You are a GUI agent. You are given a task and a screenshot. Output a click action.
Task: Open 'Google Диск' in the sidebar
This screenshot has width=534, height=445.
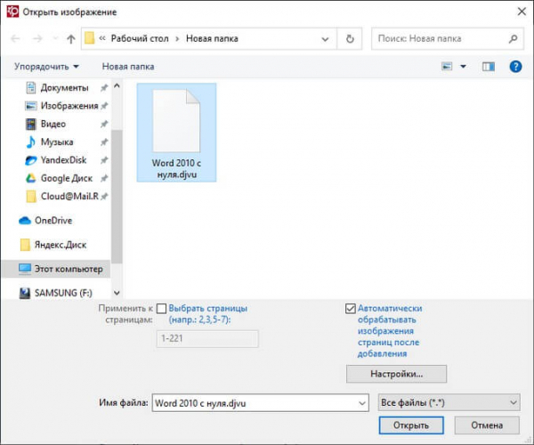point(67,178)
